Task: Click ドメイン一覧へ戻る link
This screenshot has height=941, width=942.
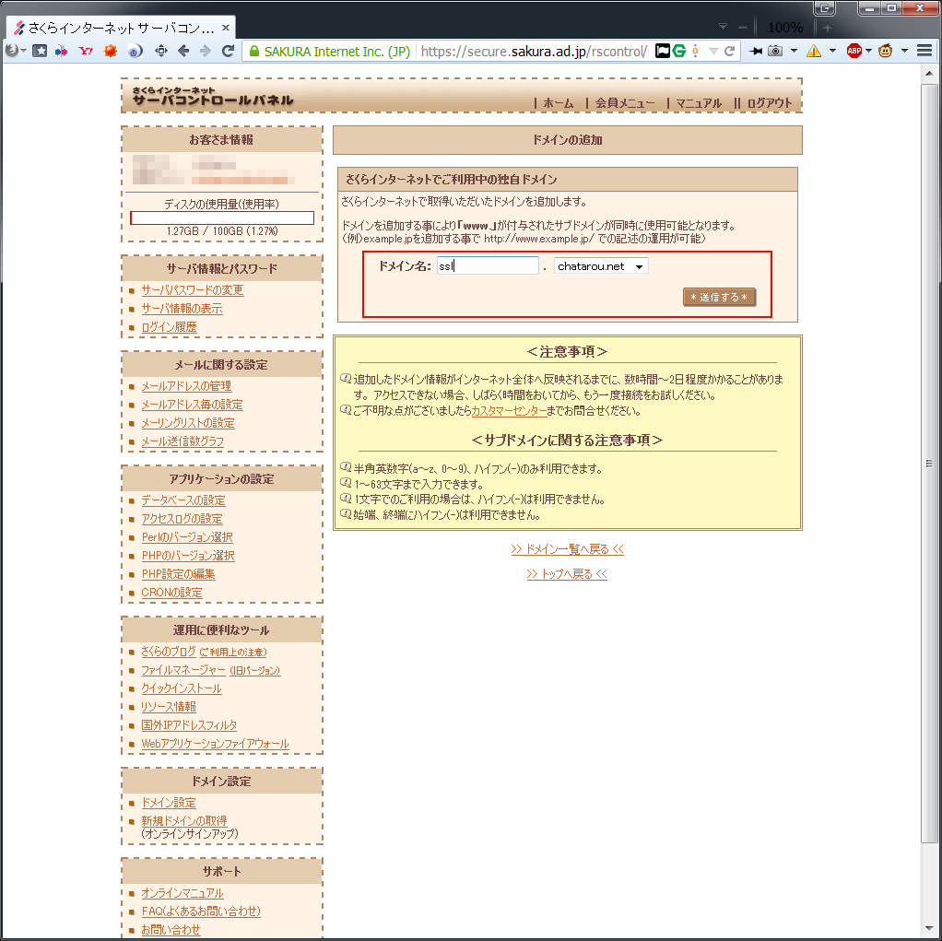Action: (x=567, y=549)
